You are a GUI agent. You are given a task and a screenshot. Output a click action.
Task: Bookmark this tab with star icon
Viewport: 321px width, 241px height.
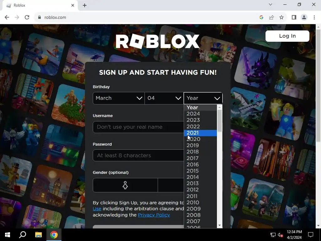[282, 17]
